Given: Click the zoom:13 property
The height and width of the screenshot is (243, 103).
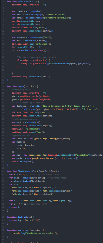Looking at the screenshot, I should coord(21,148).
